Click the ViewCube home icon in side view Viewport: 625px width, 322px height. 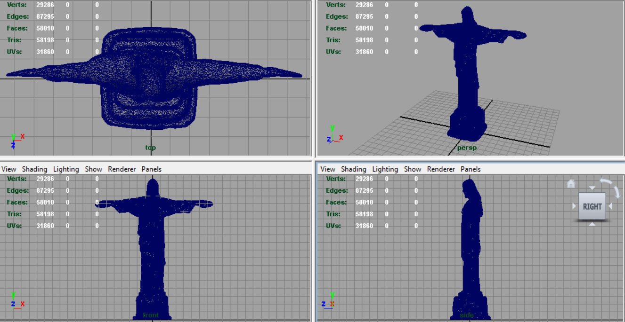coord(571,184)
